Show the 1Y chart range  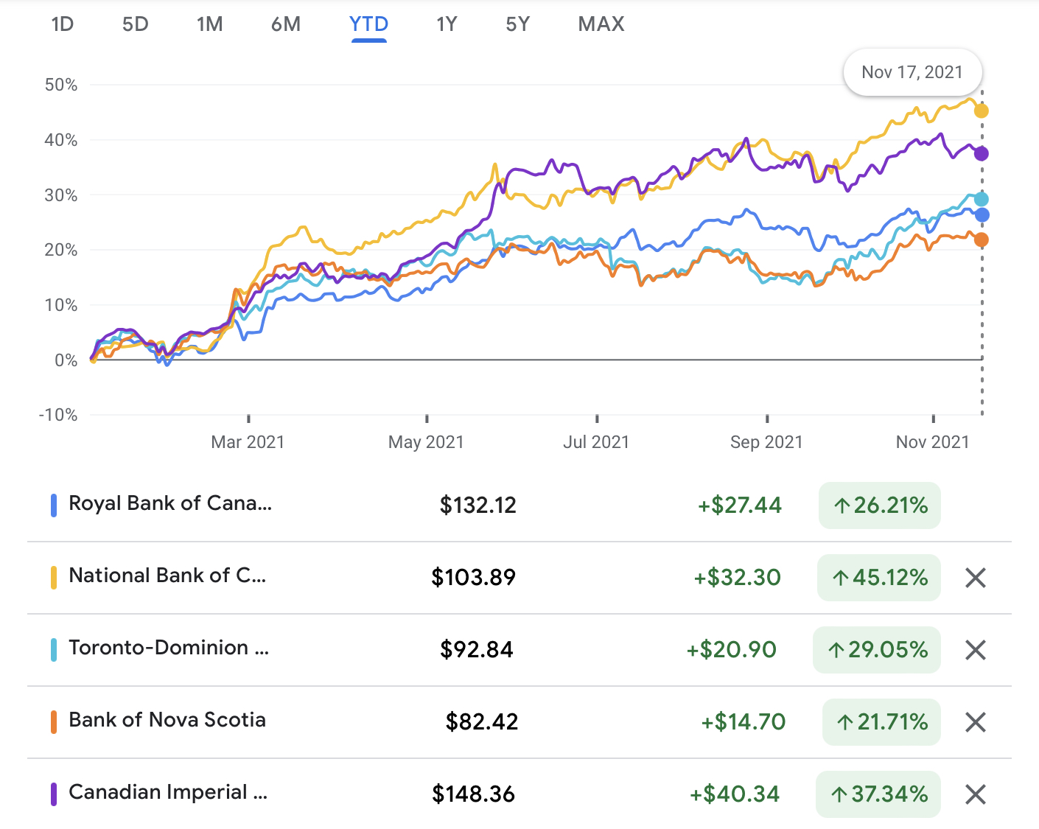[447, 24]
